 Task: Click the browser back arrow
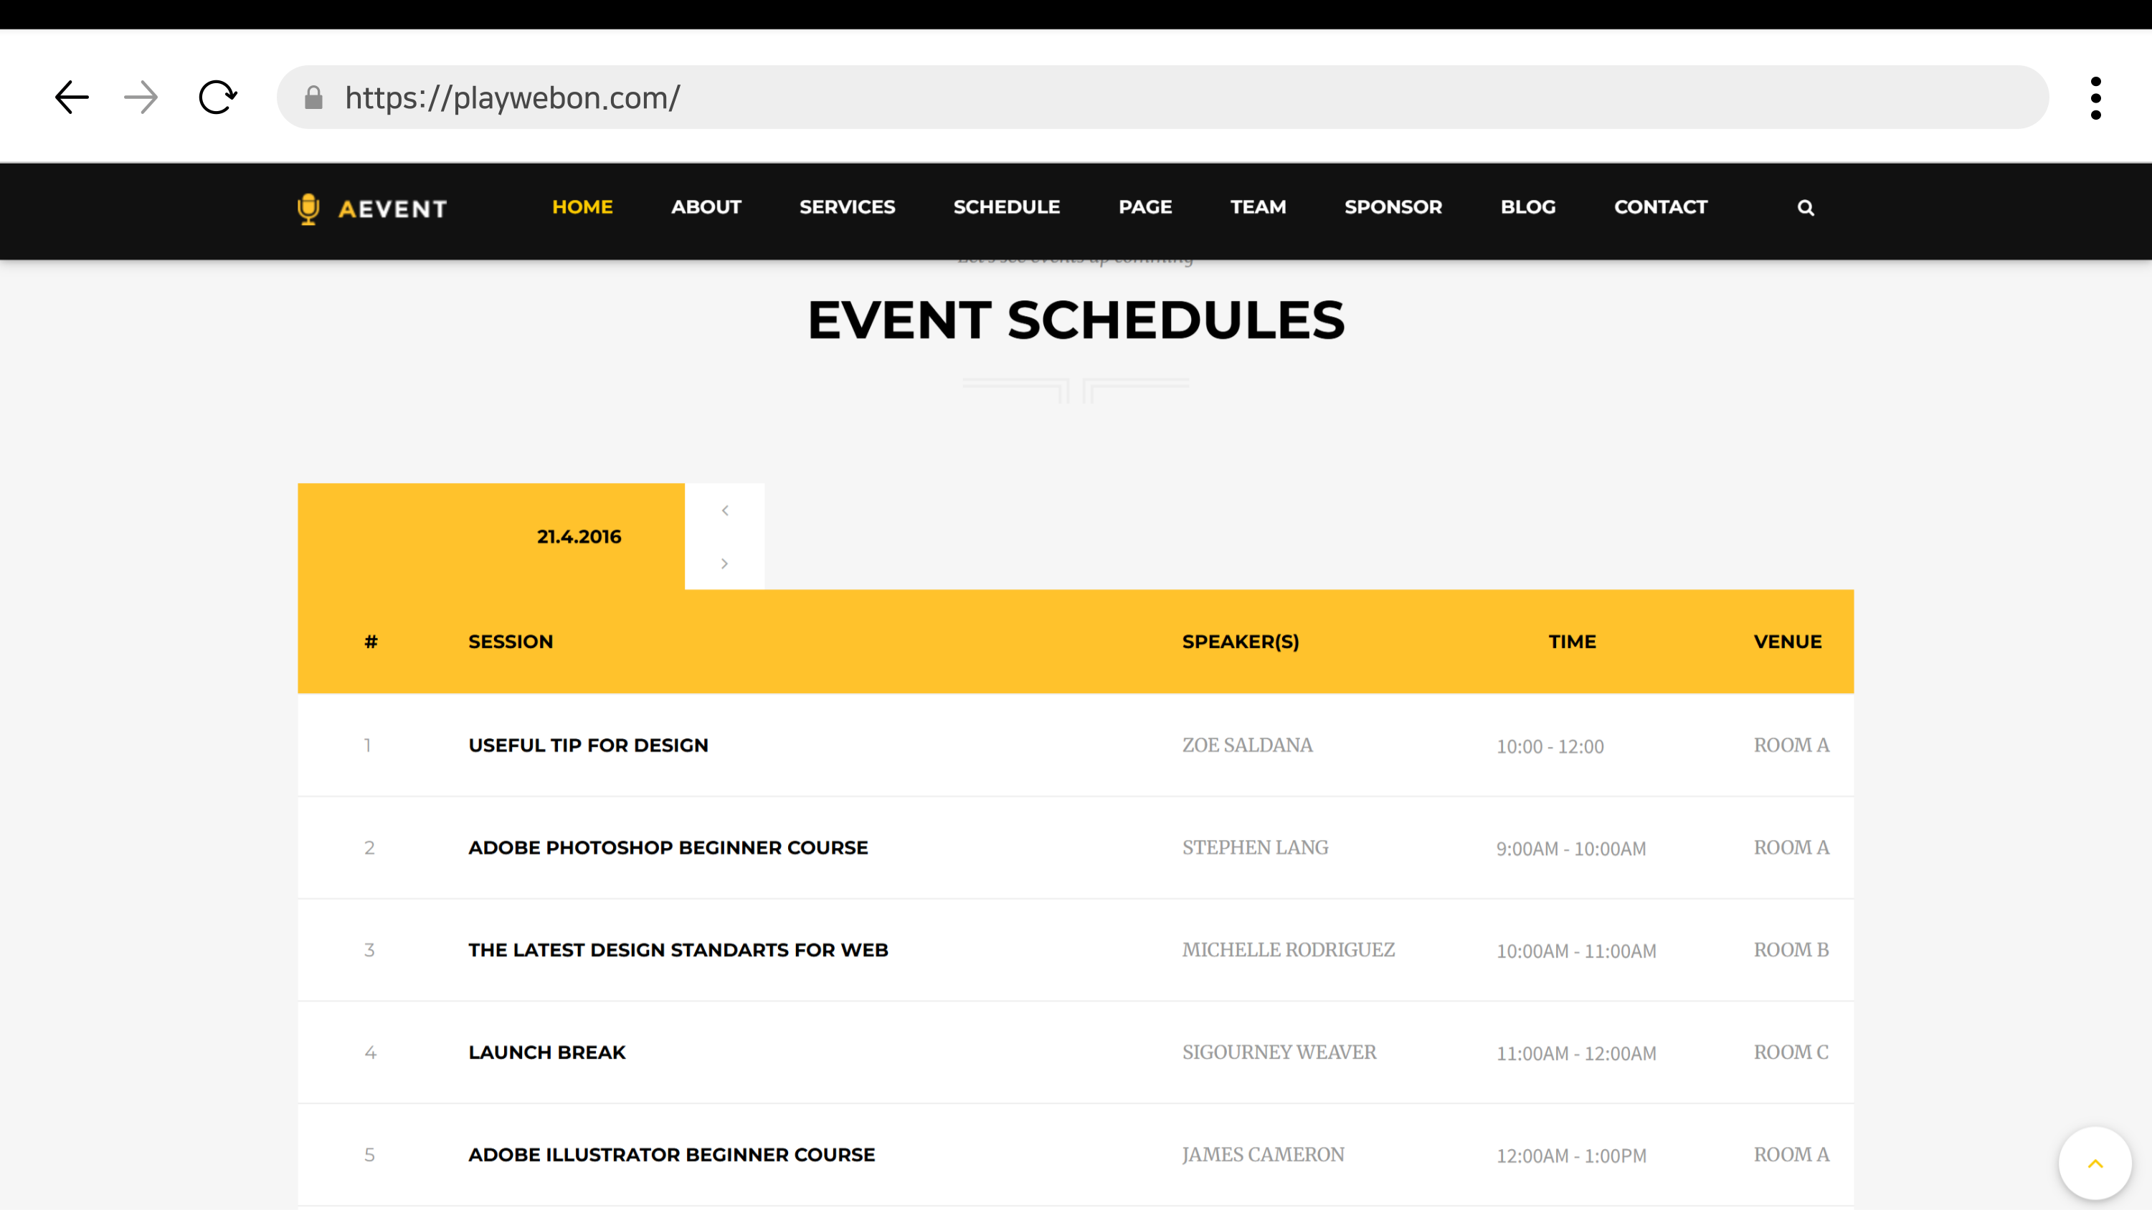[x=72, y=97]
